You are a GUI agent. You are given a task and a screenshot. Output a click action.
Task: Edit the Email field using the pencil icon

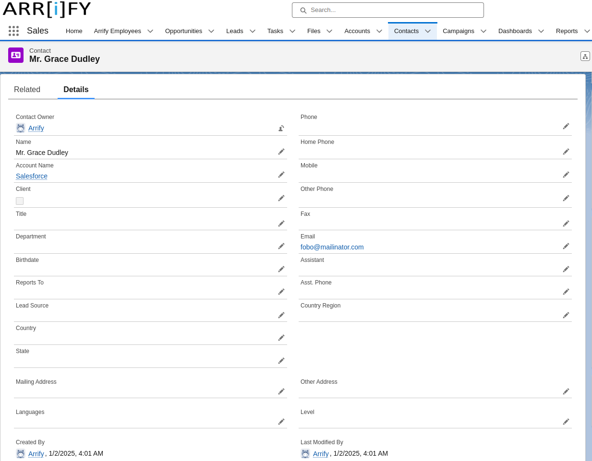[566, 246]
